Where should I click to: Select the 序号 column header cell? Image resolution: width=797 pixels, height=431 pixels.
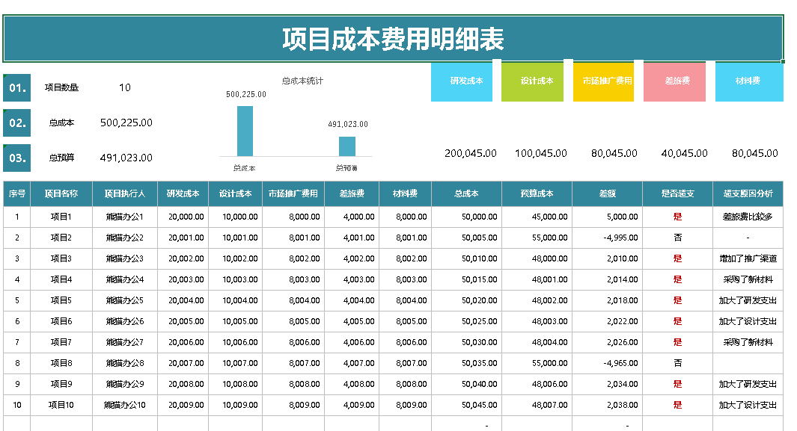pyautogui.click(x=16, y=193)
